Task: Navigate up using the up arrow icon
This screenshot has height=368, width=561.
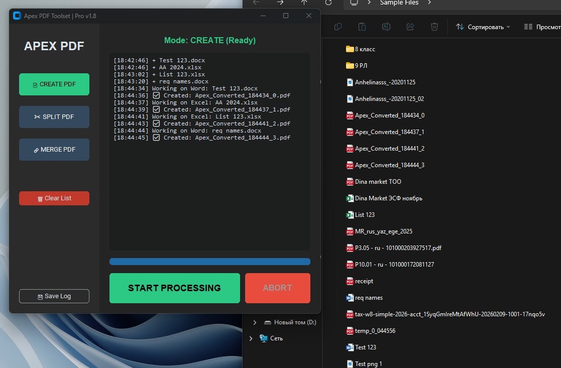Action: 303,4
